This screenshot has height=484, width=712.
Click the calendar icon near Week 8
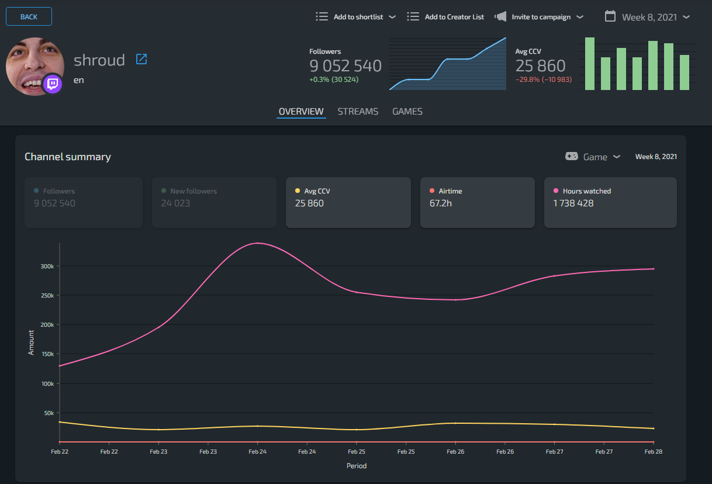point(610,16)
